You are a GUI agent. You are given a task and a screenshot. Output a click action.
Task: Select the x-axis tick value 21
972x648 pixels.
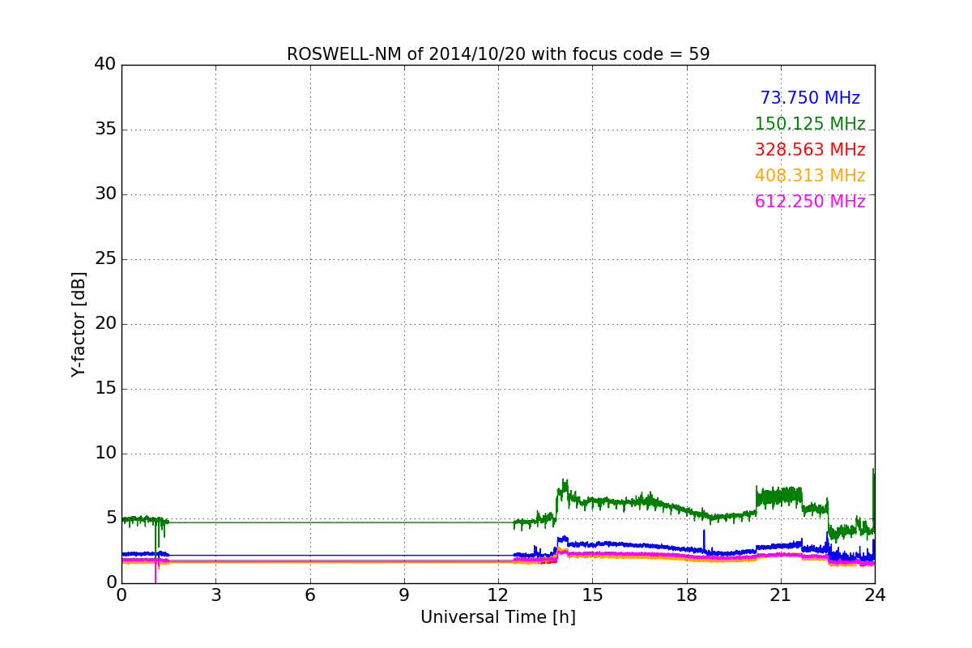(x=781, y=595)
